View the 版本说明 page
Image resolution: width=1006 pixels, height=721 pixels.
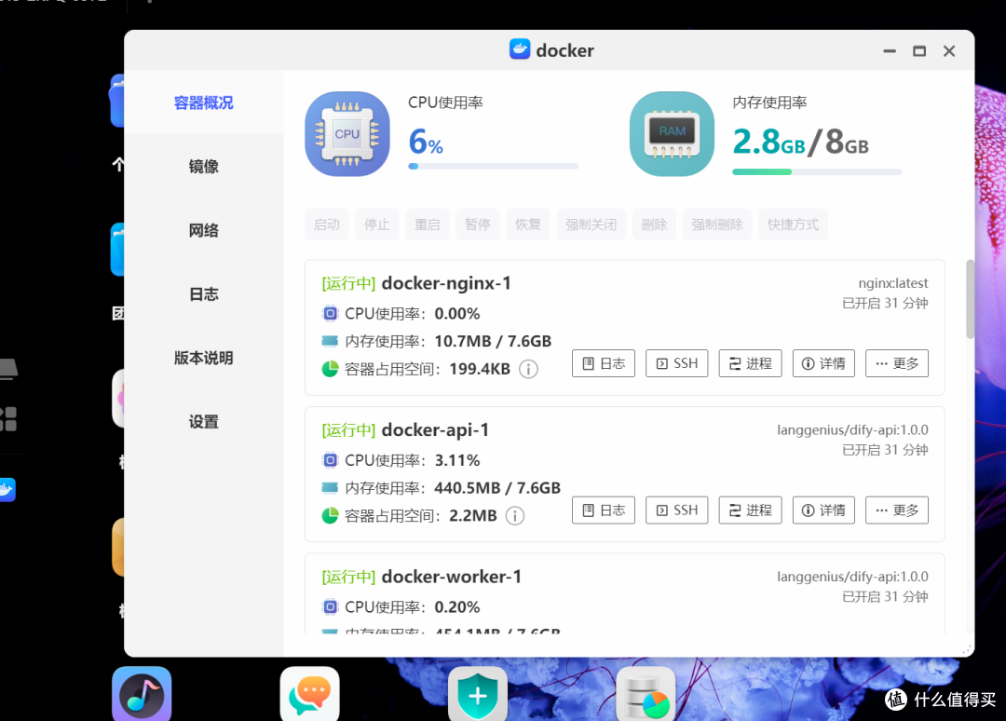coord(203,358)
